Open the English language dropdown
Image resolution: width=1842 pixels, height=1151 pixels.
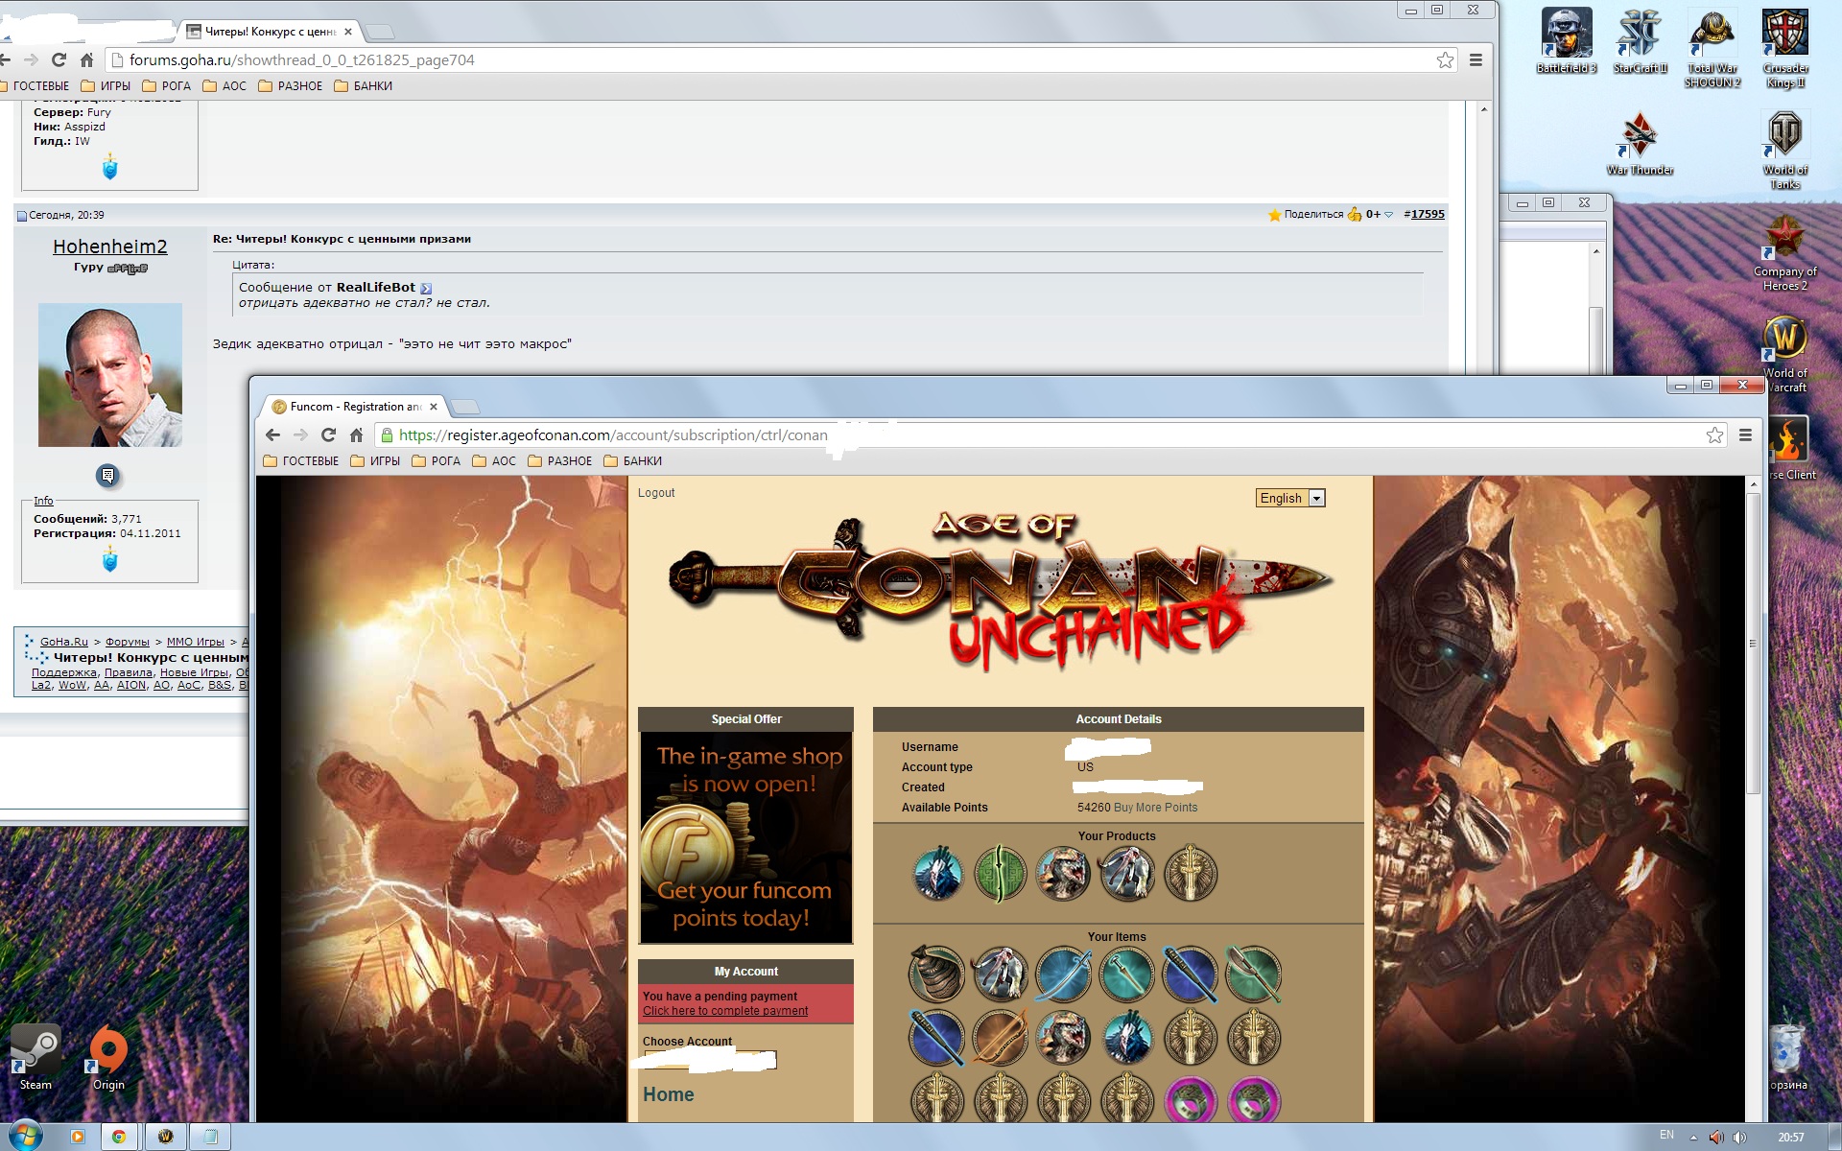1290,498
